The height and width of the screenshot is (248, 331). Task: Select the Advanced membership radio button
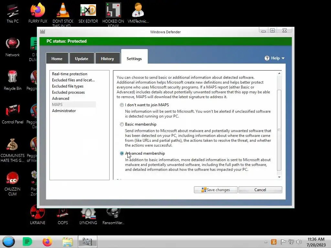[x=122, y=153]
